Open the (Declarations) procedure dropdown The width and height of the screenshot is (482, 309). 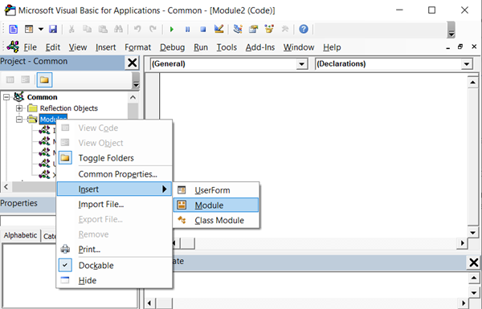point(394,64)
